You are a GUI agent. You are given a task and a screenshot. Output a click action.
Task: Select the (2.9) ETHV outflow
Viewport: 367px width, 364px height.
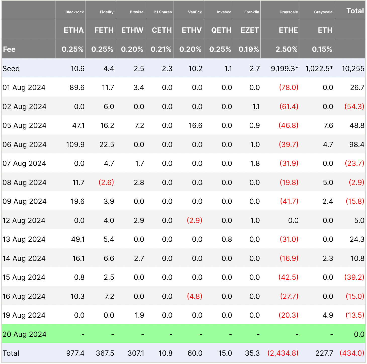point(195,220)
